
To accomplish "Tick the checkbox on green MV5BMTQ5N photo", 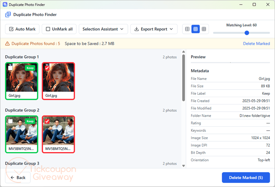I will point(10,121).
